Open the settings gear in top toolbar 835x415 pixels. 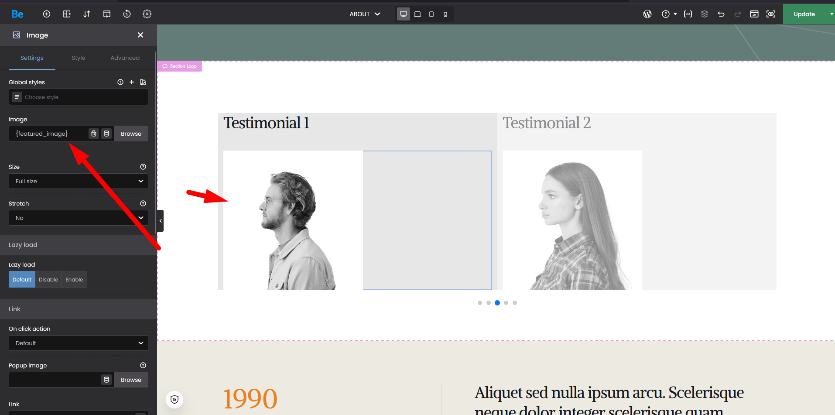pos(147,14)
